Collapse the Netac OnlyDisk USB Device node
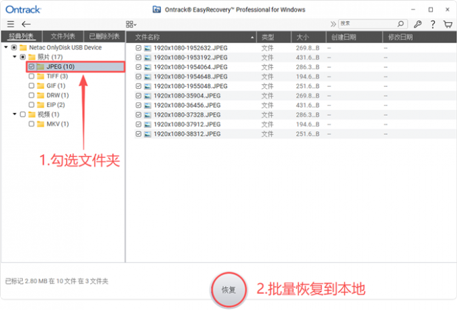 [x=6, y=47]
